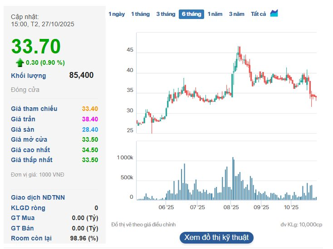Click the Giao dịch NĐTNN heading
The width and height of the screenshot is (333, 249).
pos(38,197)
